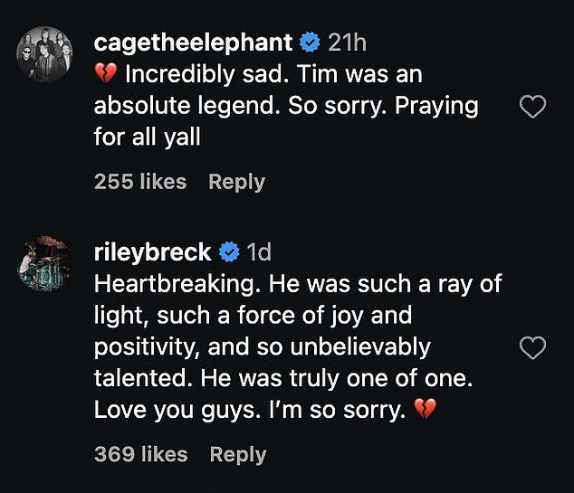Reply to the cagetheelephant comment
Viewport: 574px width, 493px height.
coord(236,182)
